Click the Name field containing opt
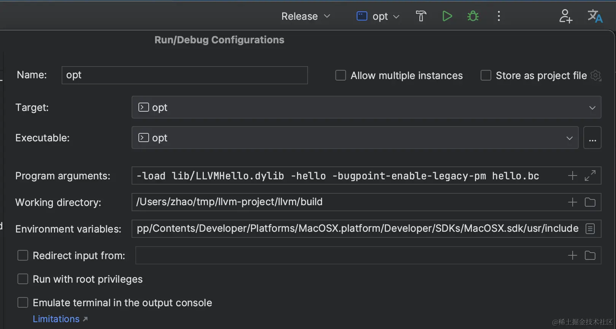616x329 pixels. coord(184,75)
